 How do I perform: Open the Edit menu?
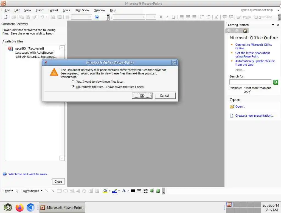17,10
